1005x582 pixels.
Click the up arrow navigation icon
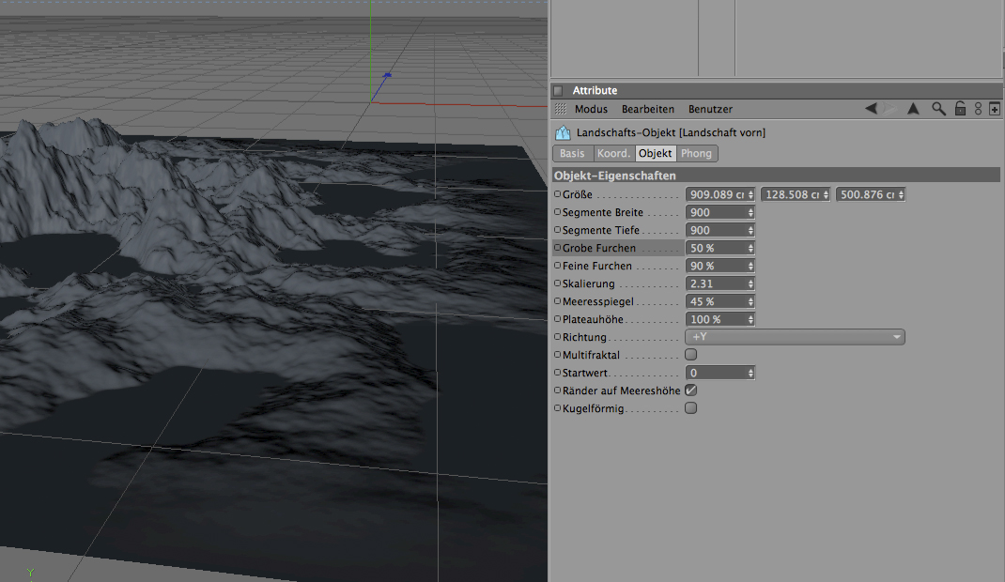click(x=912, y=109)
